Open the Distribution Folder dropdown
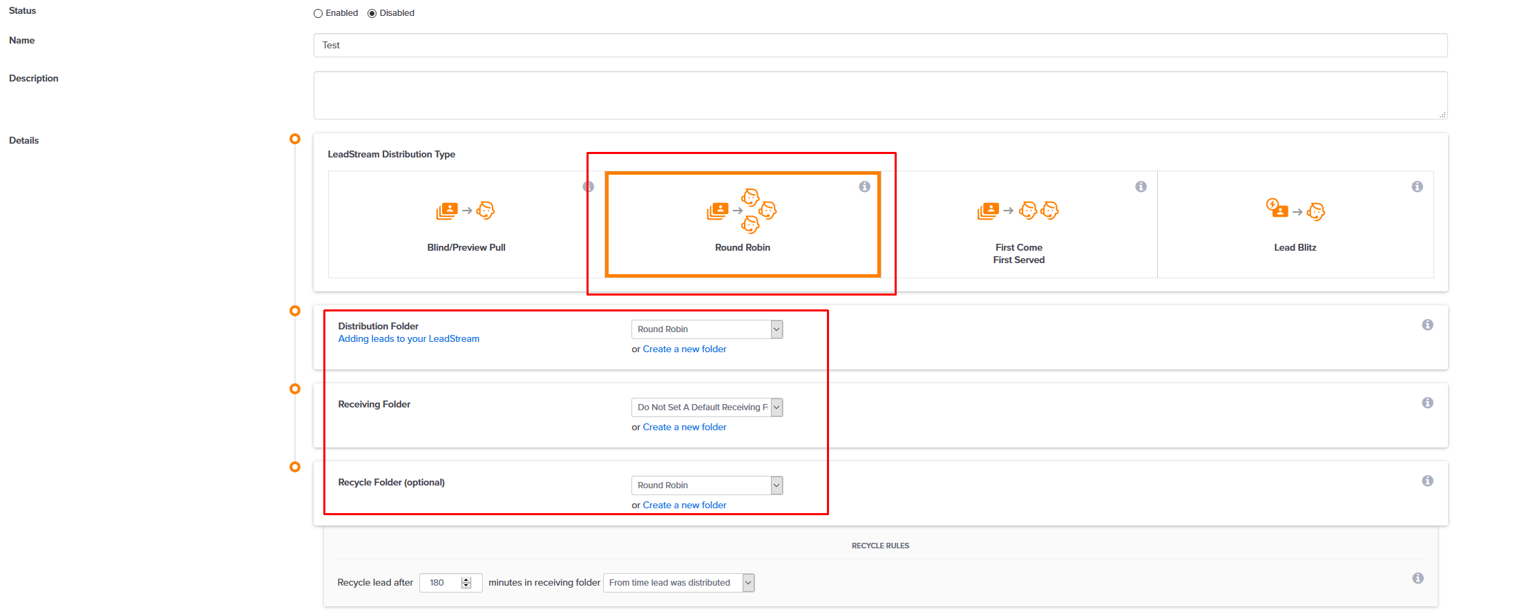Image resolution: width=1515 pixels, height=616 pixels. [707, 329]
